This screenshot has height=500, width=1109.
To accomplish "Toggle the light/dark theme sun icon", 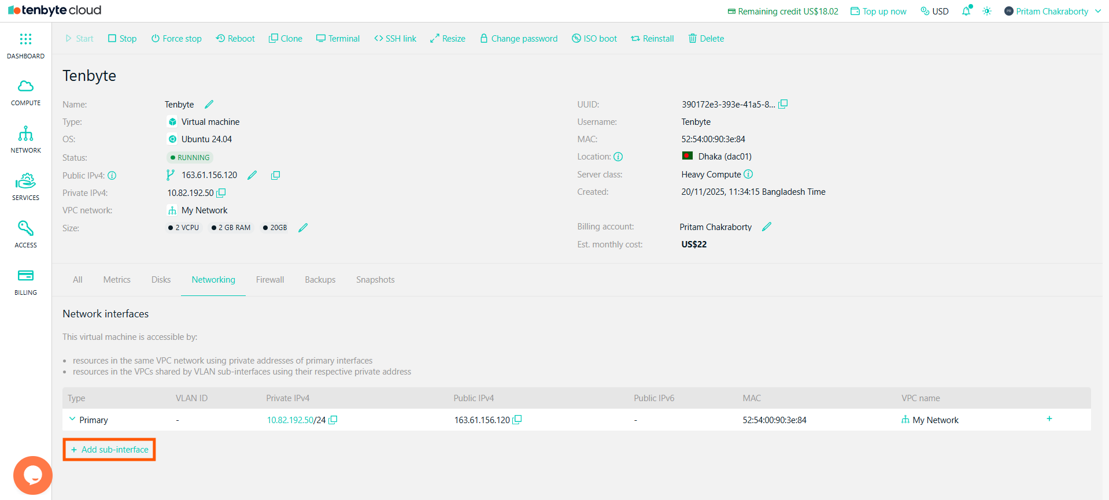I will (987, 11).
